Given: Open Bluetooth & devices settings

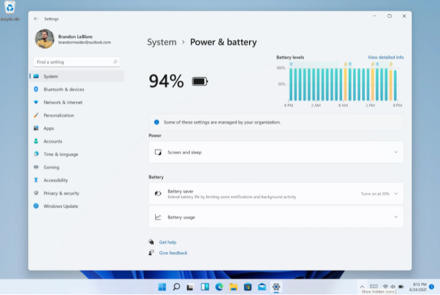Looking at the screenshot, I should 77,89.
